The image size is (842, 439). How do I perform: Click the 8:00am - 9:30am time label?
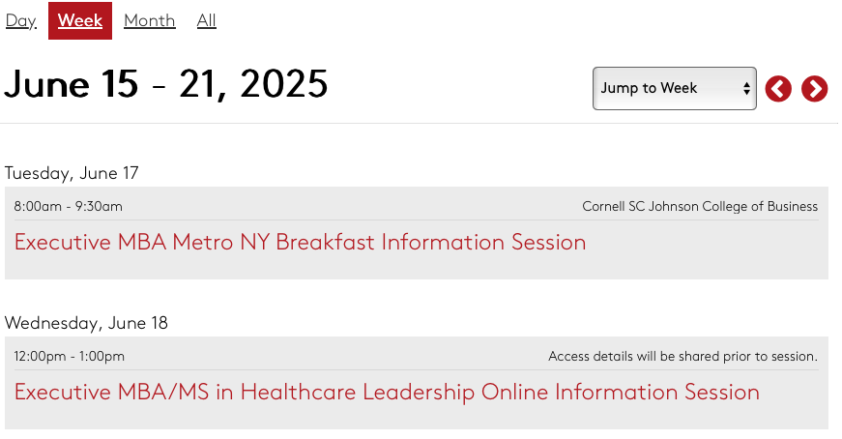(x=69, y=206)
